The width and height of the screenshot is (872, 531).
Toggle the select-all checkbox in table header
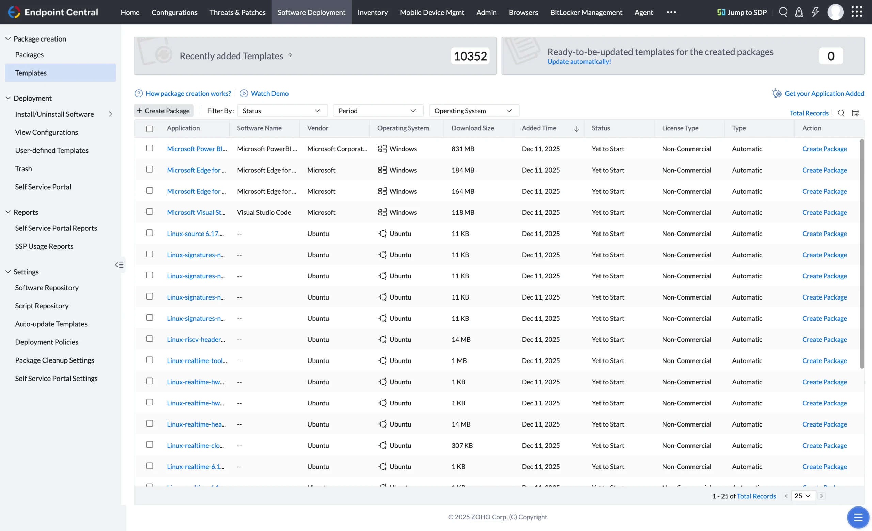click(150, 129)
